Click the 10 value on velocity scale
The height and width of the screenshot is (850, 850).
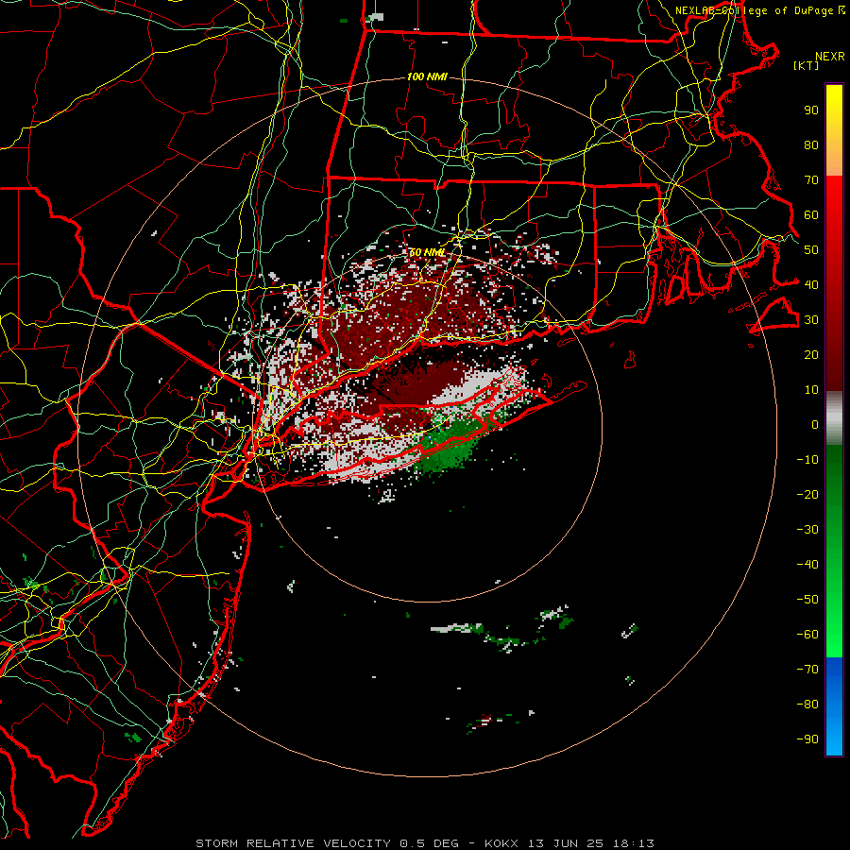click(811, 390)
